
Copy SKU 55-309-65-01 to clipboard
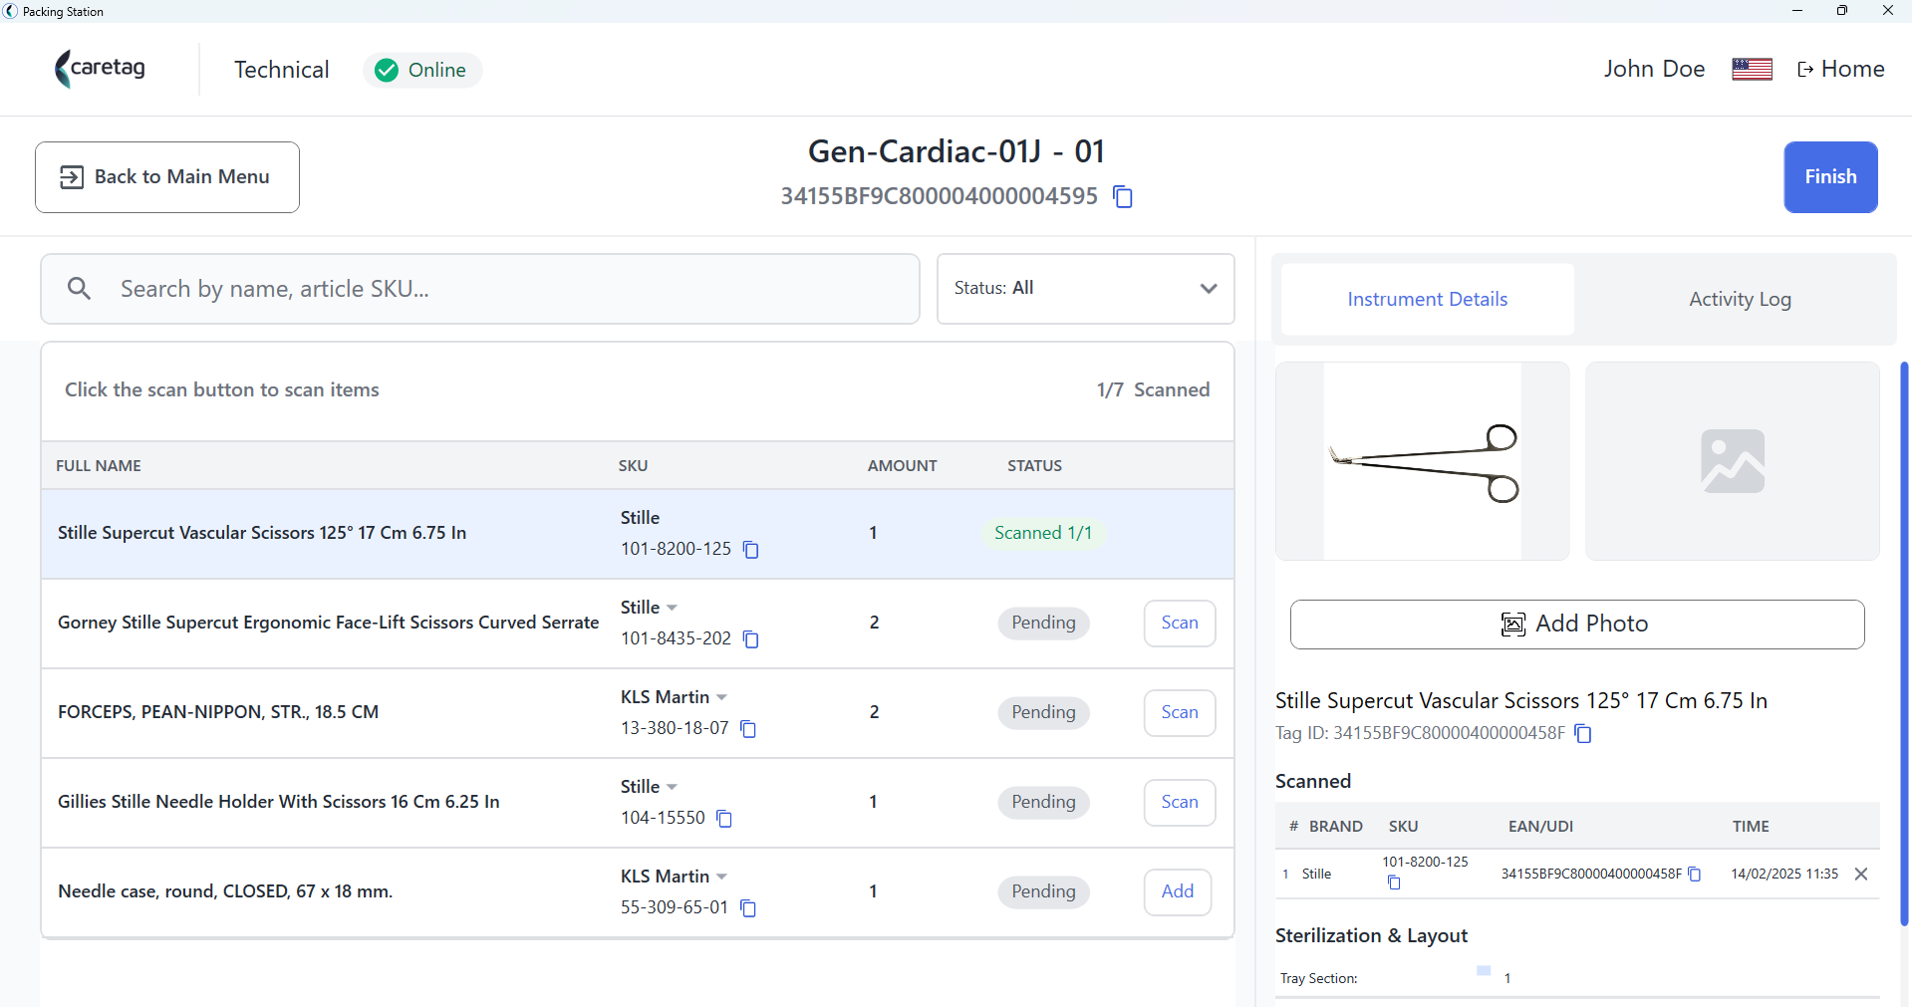(x=749, y=908)
